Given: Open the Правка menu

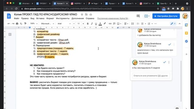Looking at the screenshot, I should point(25,18).
